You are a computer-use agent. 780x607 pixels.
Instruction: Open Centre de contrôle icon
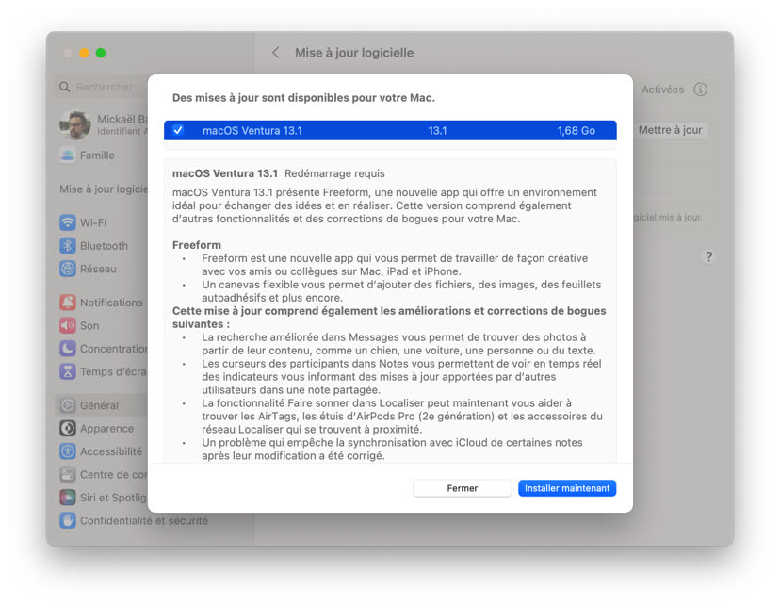click(x=68, y=475)
